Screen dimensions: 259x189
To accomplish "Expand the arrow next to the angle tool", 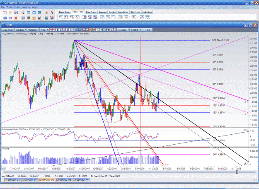I will 130,17.
